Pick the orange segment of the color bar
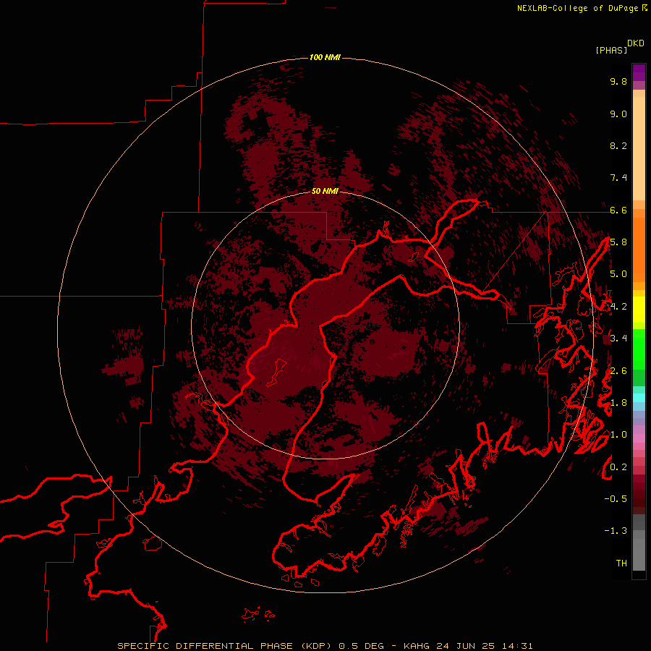Screen dimensions: 651x651 click(639, 249)
